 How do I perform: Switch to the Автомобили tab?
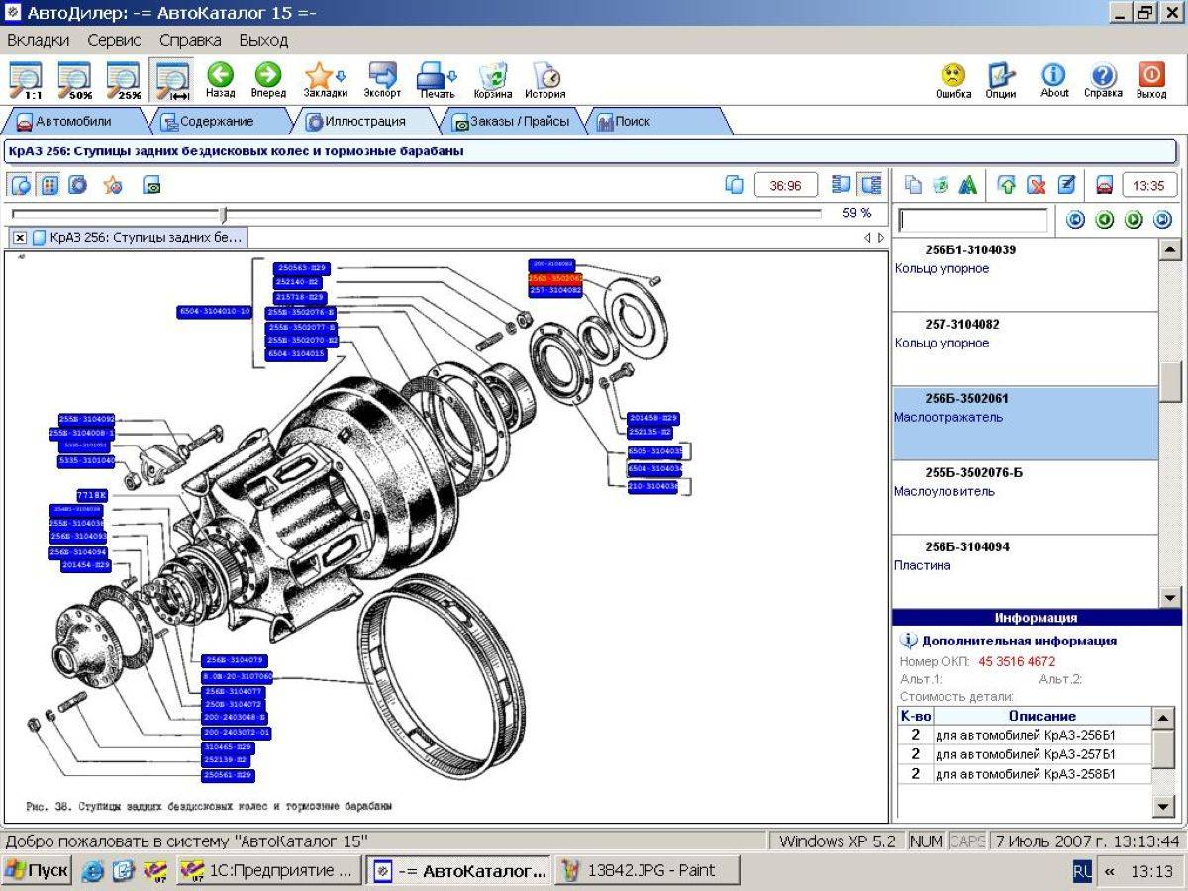point(74,122)
